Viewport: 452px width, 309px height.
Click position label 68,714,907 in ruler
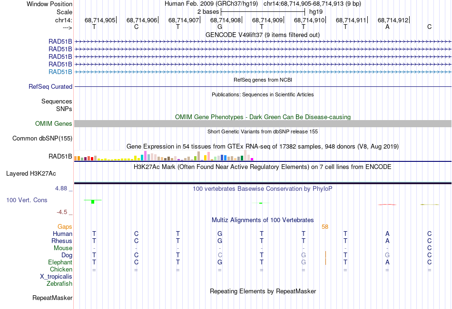click(x=184, y=20)
